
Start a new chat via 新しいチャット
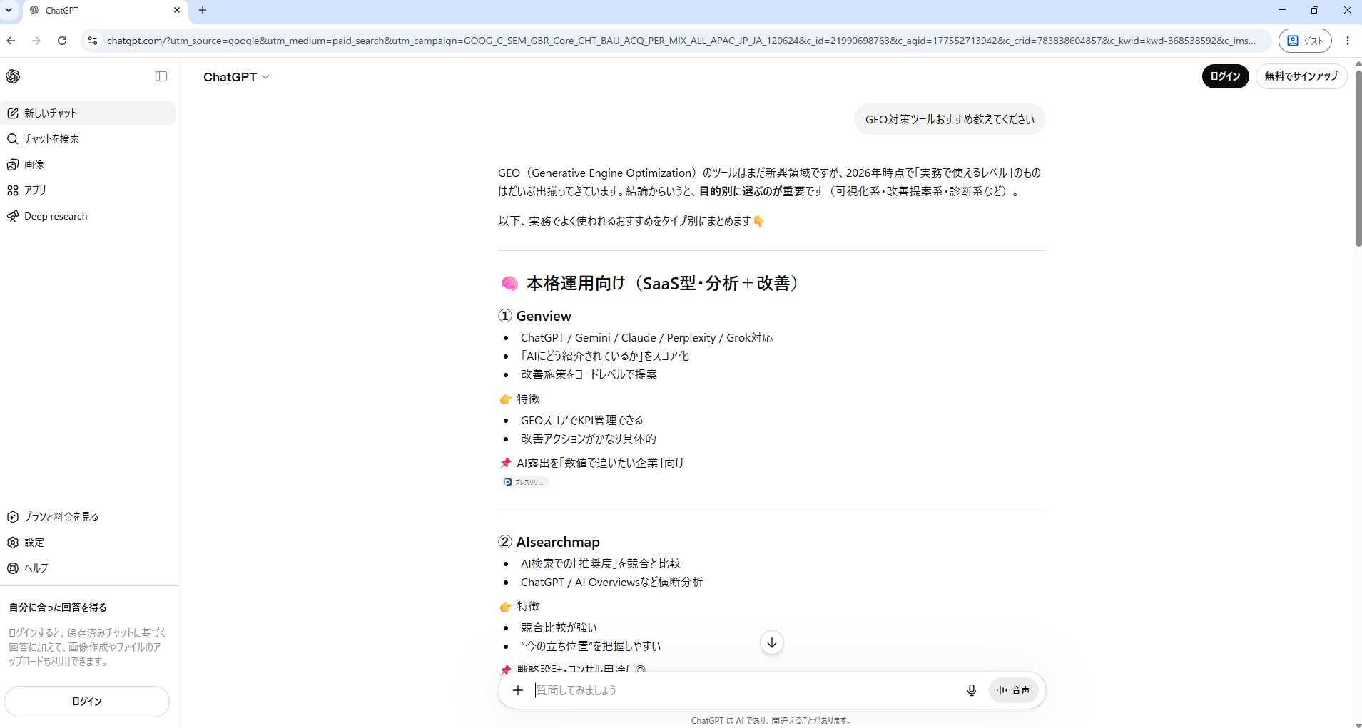(88, 113)
